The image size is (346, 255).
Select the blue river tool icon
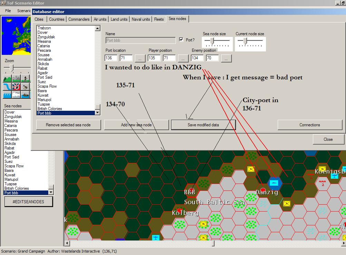[7, 87]
